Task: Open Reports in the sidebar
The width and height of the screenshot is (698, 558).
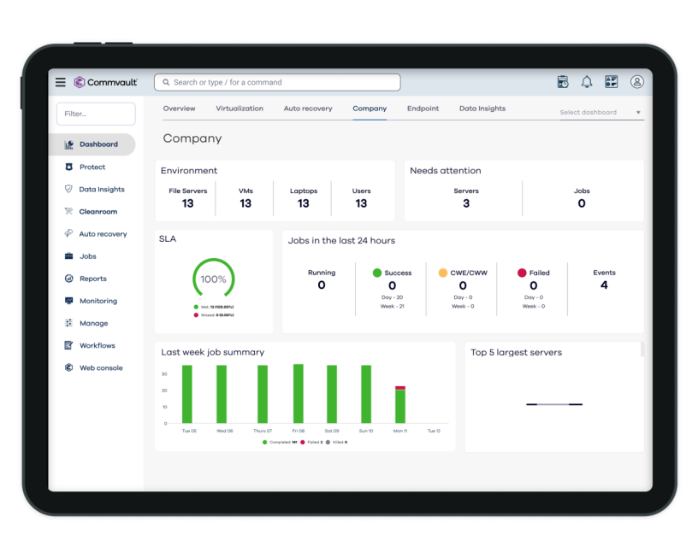Action: [92, 279]
